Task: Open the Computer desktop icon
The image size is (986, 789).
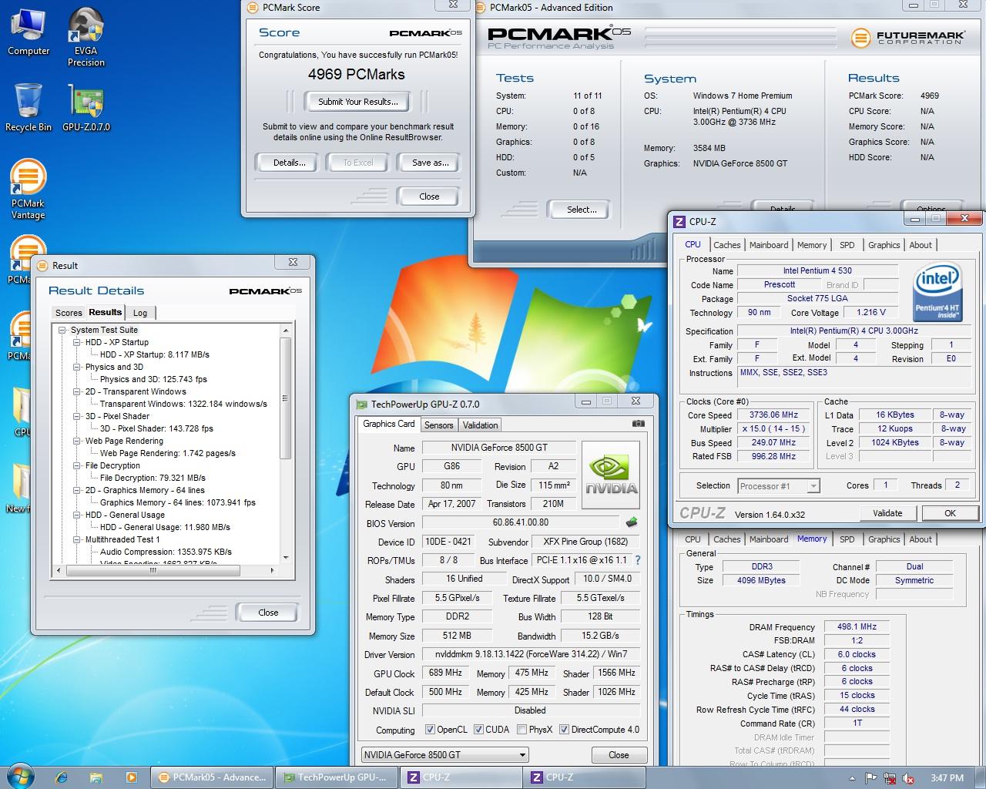Action: [29, 32]
